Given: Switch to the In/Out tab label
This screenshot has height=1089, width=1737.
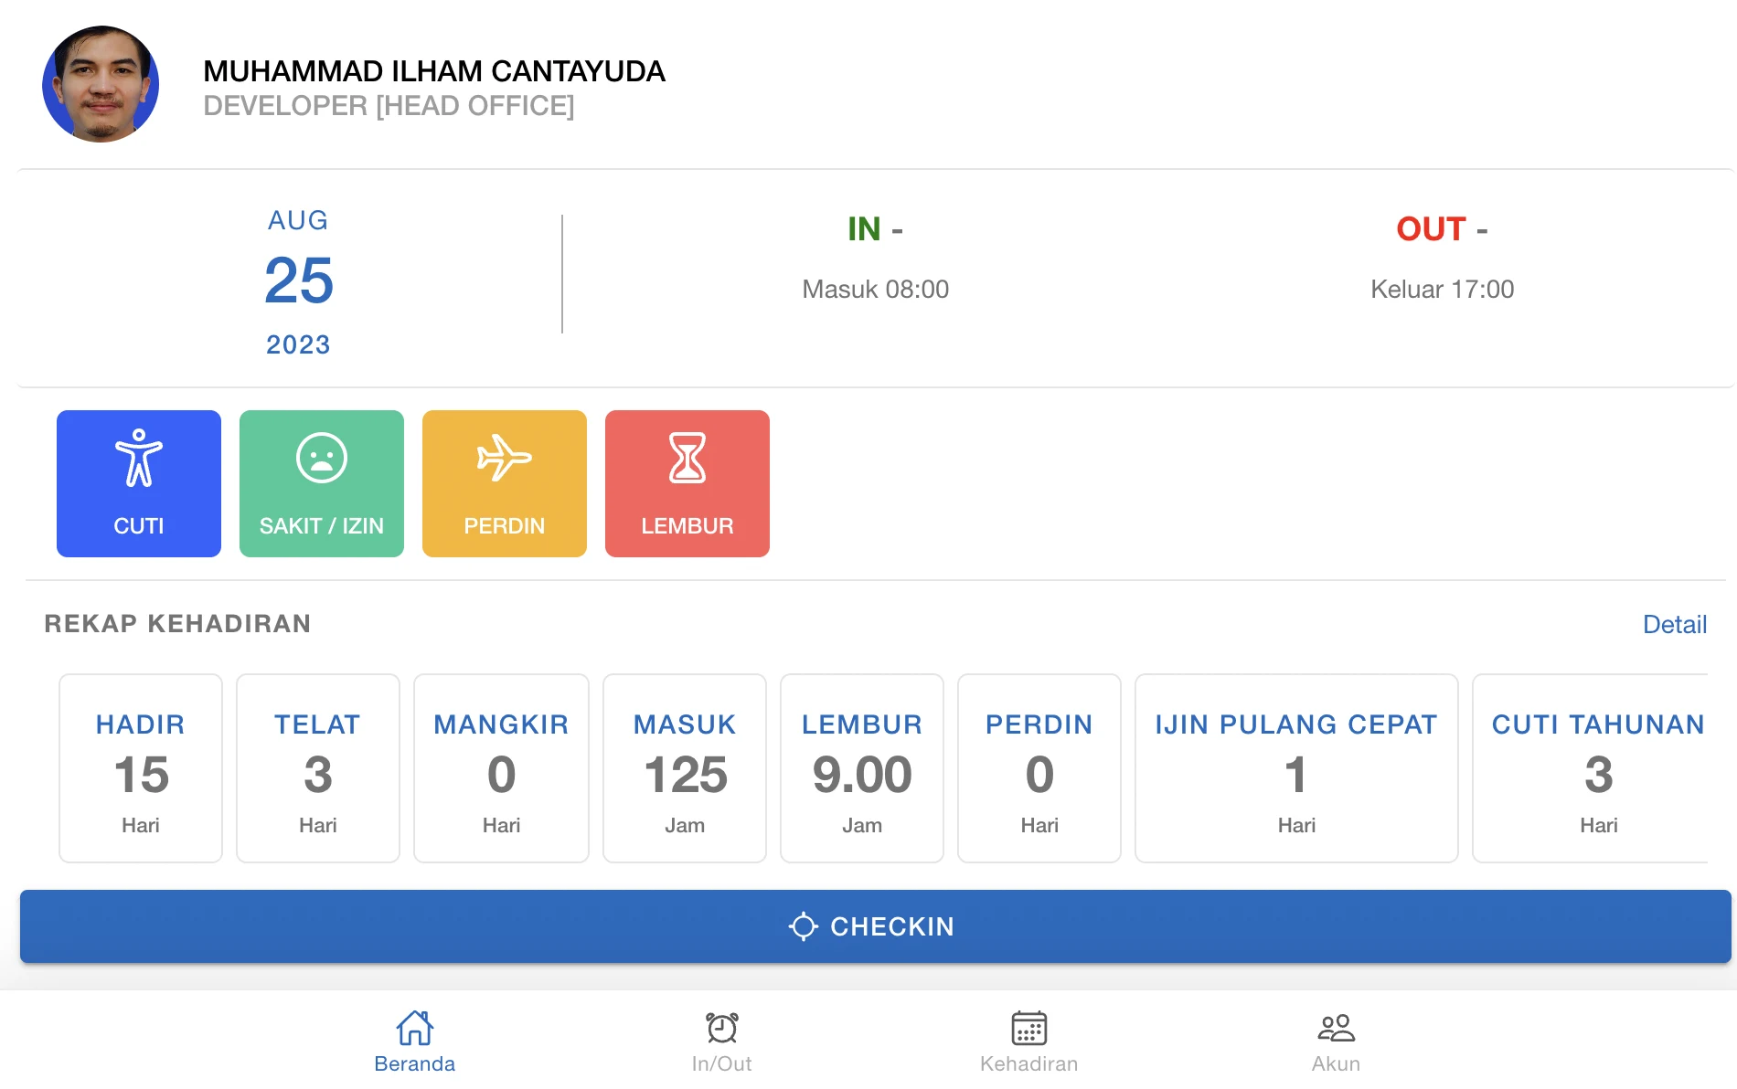Looking at the screenshot, I should 722,1063.
